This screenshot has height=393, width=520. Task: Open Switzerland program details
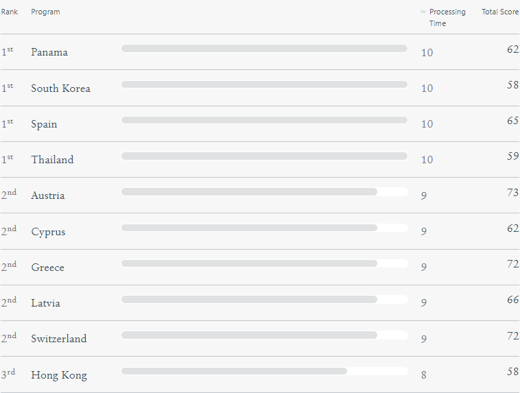tap(59, 339)
